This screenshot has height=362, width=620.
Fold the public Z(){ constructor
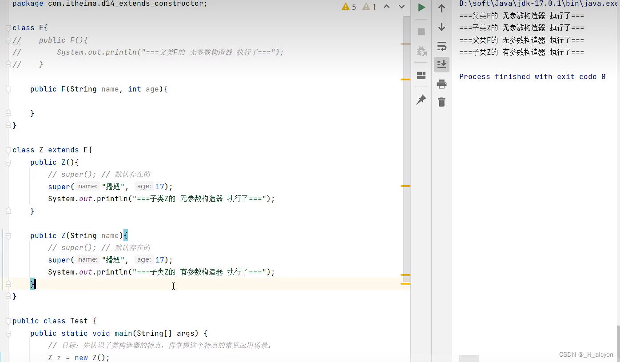coord(8,163)
